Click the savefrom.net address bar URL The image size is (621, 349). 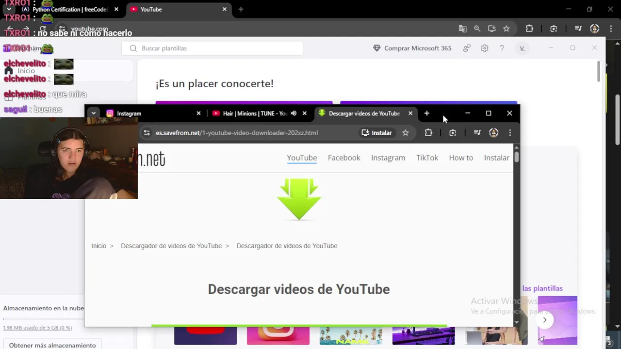point(237,133)
